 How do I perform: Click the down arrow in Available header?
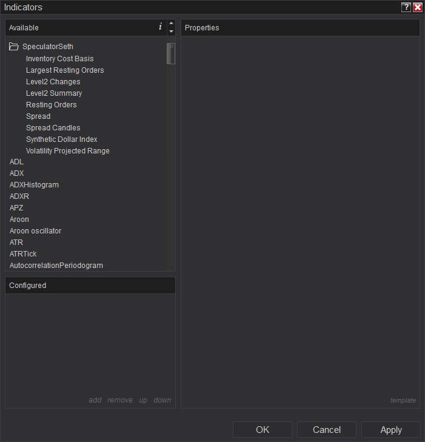click(171, 32)
